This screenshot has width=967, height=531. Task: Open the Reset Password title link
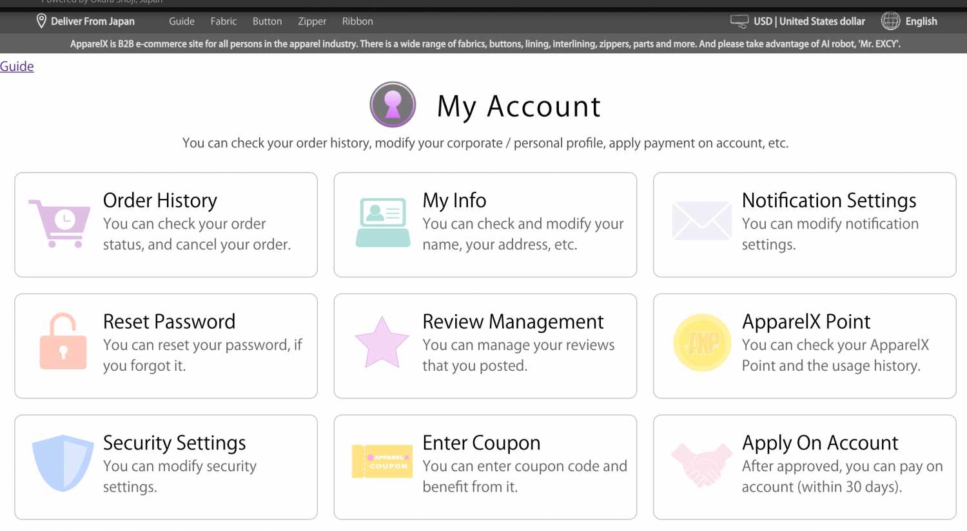coord(169,321)
